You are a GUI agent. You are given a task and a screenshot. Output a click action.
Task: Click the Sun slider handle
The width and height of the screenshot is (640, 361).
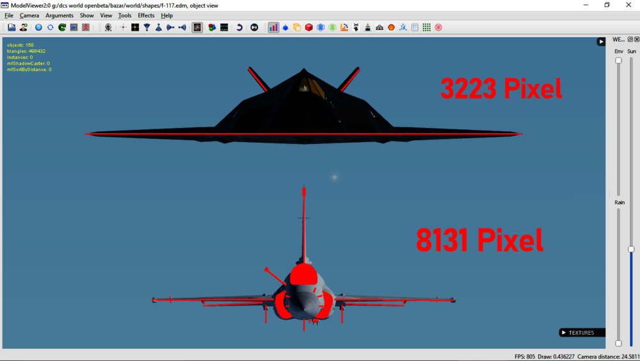(x=631, y=249)
